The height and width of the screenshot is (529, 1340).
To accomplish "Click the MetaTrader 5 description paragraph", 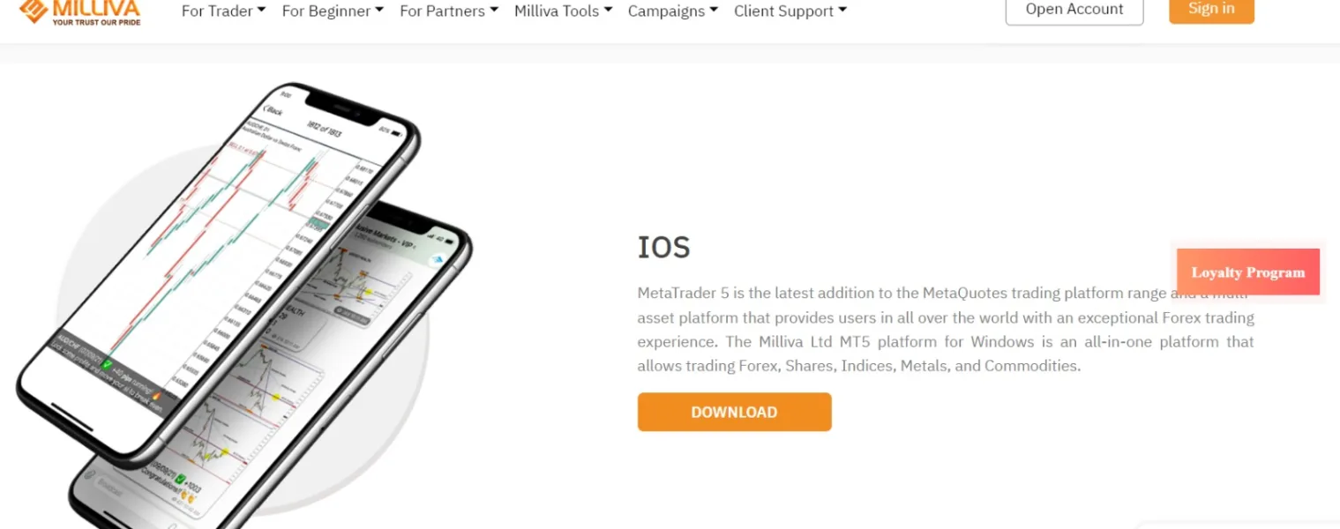I will pos(946,329).
